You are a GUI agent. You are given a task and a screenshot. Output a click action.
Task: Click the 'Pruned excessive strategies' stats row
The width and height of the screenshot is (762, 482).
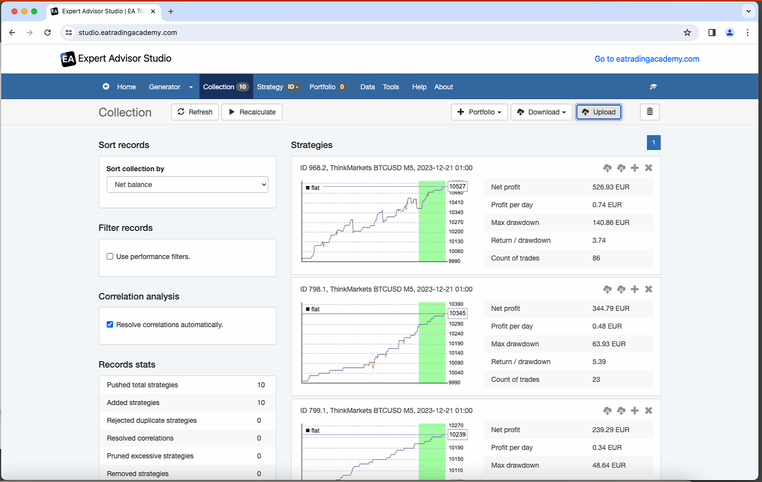[187, 456]
